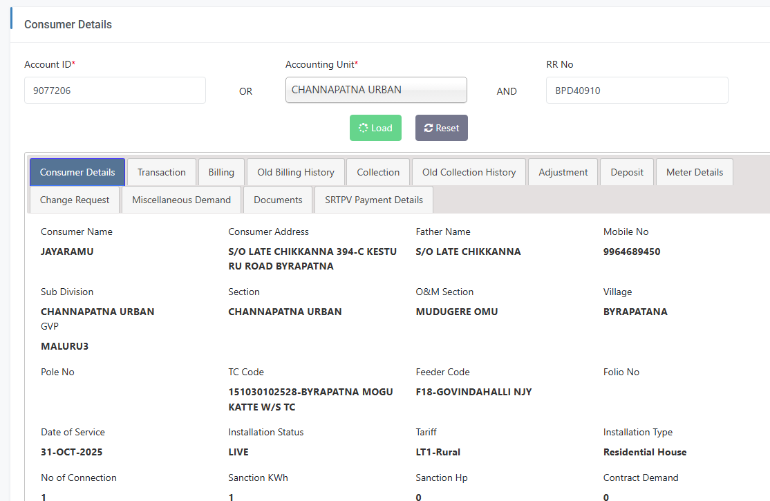Screen dimensions: 770x501
Task: Switch to the Transaction tab
Action: [x=161, y=172]
